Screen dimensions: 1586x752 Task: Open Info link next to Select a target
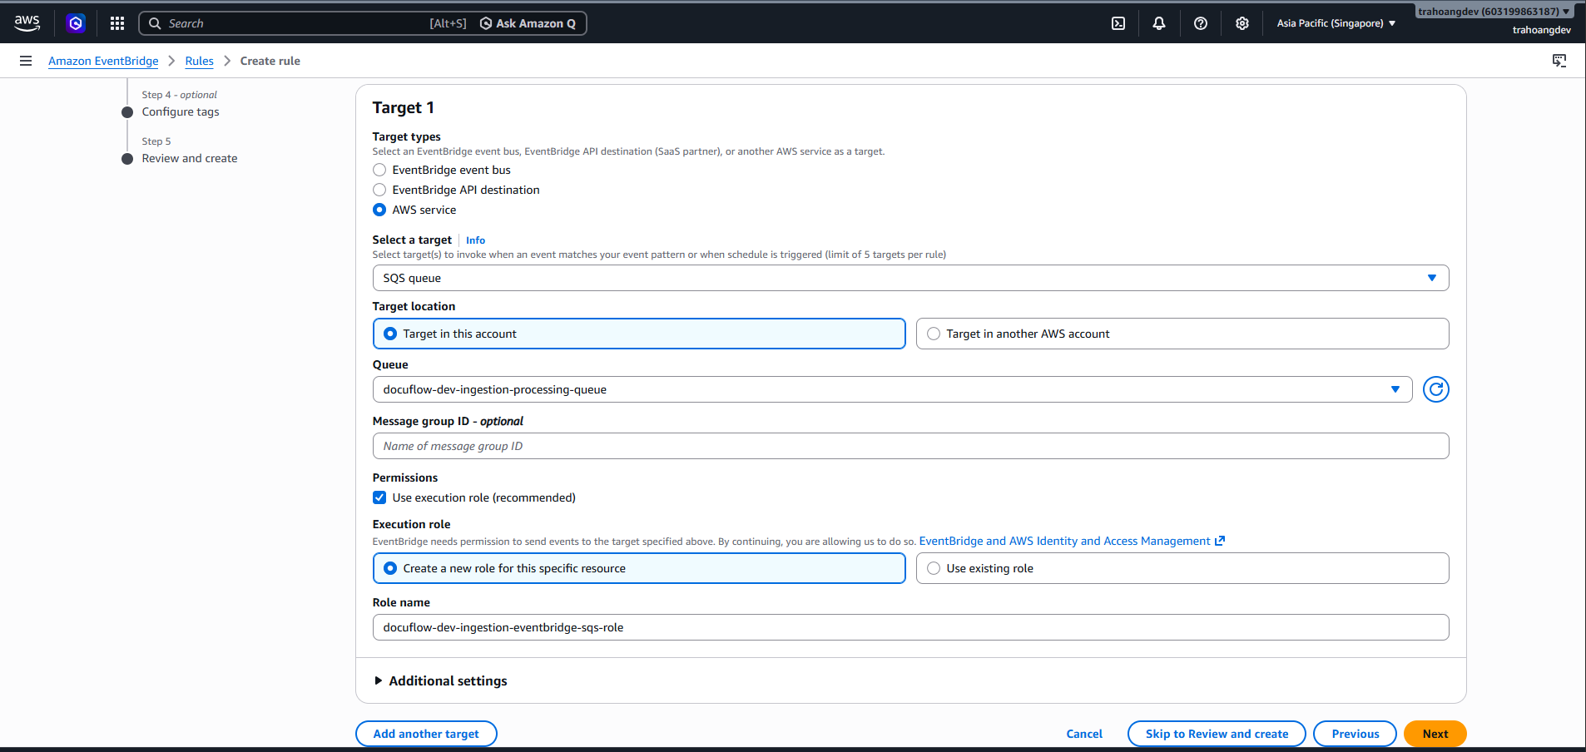(475, 240)
